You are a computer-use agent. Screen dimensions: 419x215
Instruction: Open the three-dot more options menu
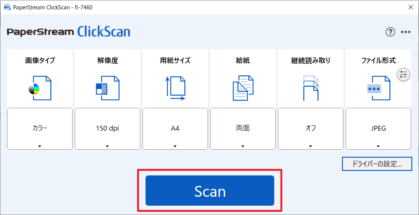[x=406, y=32]
